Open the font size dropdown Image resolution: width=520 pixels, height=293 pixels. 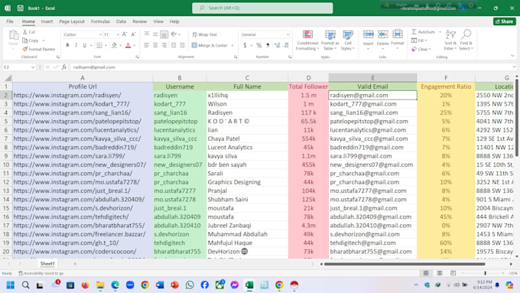click(x=118, y=34)
